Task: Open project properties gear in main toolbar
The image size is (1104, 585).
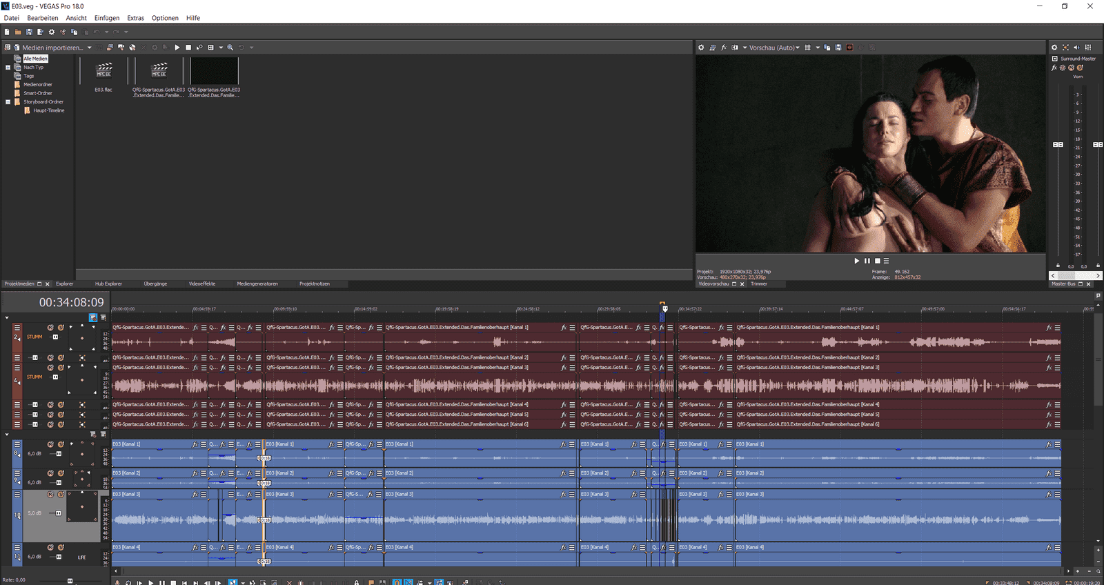Action: (x=52, y=32)
